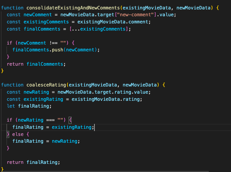Click existingRating in its const declaration
This screenshot has height=172, width=231.
[43, 99]
